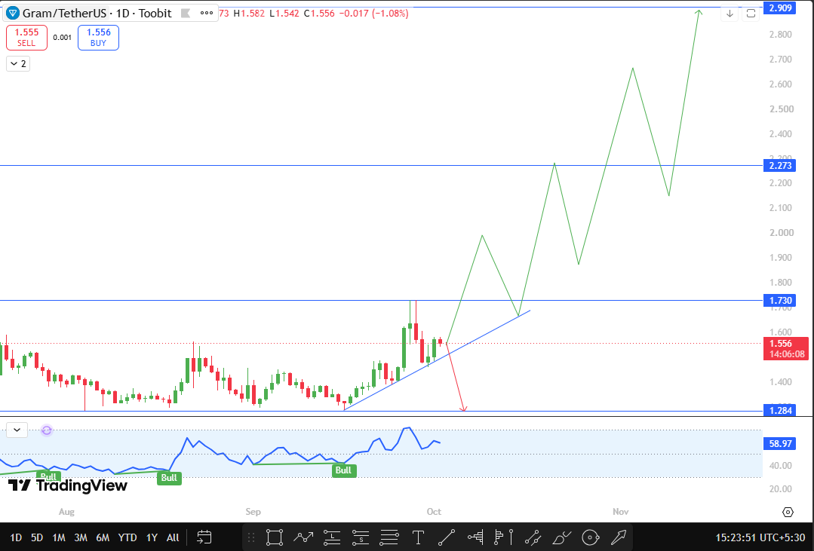This screenshot has width=814, height=551.
Task: Select the YTD time range
Action: [127, 537]
